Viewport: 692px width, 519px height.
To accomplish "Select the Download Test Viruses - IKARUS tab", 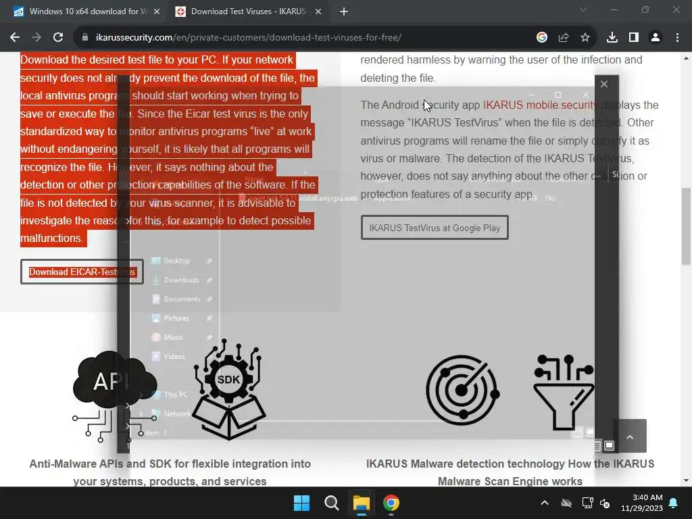I will [247, 11].
